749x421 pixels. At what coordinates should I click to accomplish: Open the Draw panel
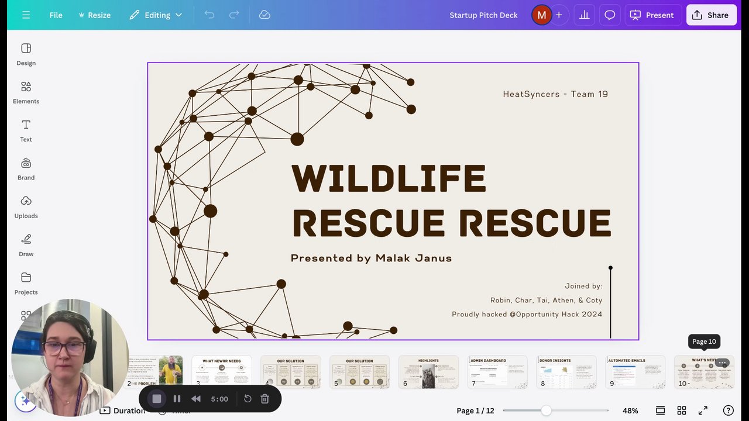tap(26, 246)
